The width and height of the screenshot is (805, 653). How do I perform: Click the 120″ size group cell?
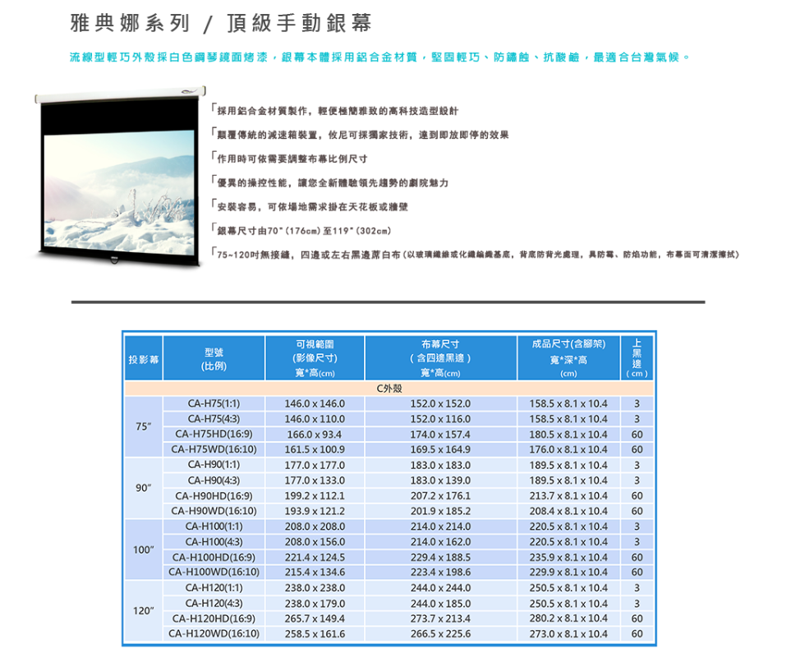coord(143,611)
